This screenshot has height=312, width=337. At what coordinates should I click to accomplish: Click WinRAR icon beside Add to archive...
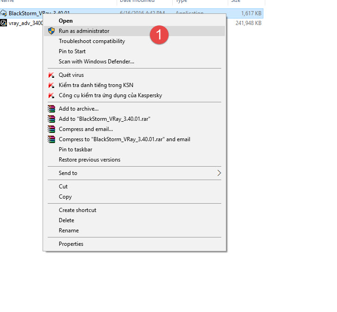[x=51, y=109]
